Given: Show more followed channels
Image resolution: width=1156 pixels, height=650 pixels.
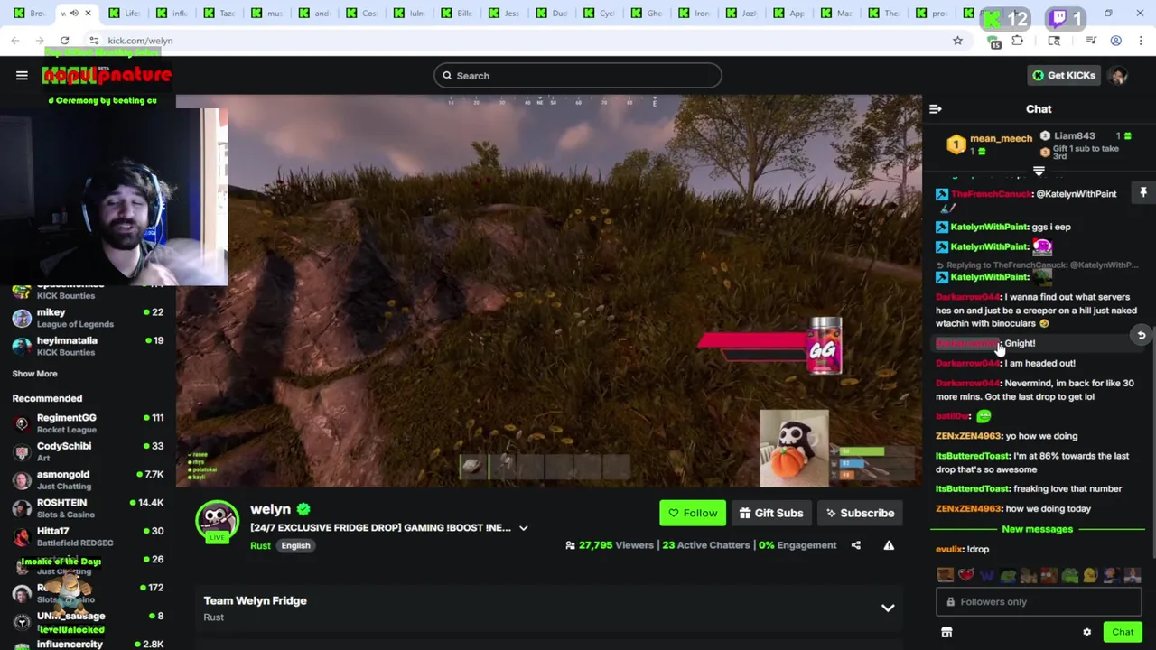Looking at the screenshot, I should 34,374.
